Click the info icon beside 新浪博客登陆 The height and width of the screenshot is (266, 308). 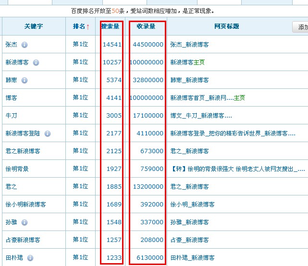tap(48, 133)
